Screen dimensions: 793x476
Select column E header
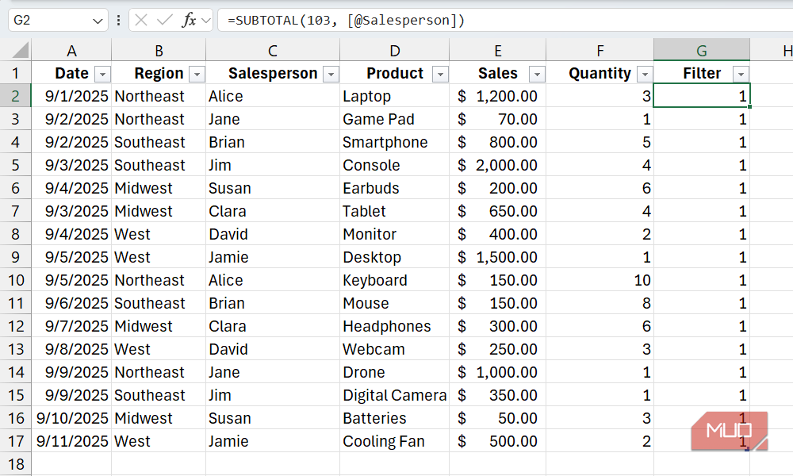(x=497, y=51)
